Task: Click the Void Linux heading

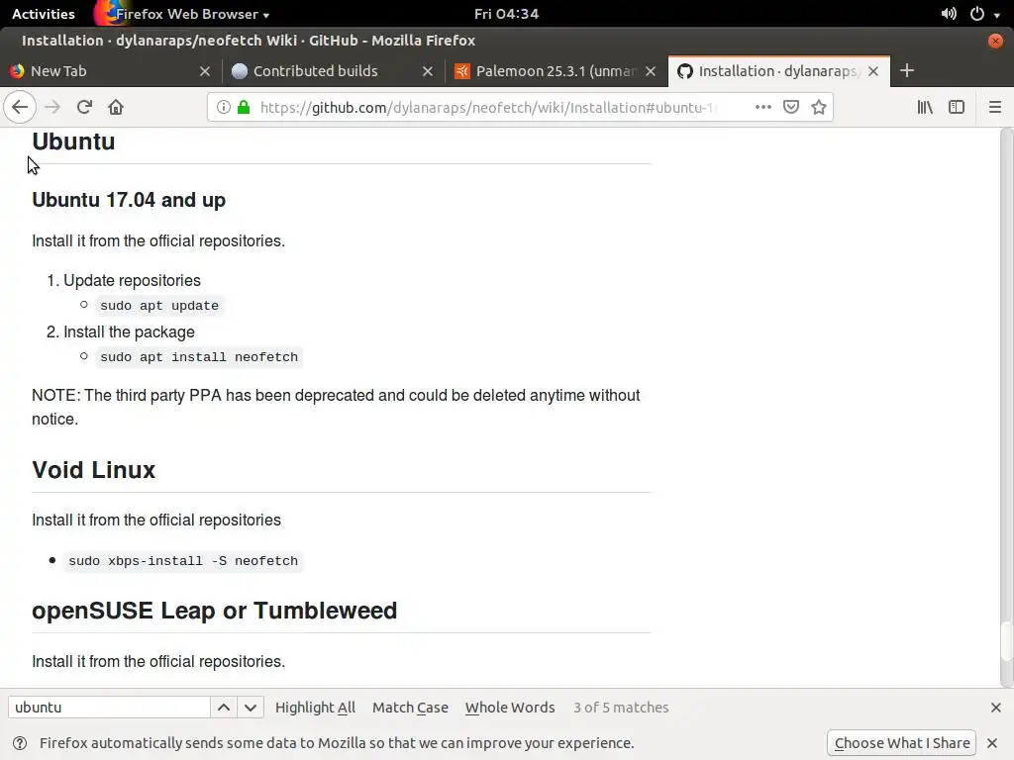Action: pos(94,470)
